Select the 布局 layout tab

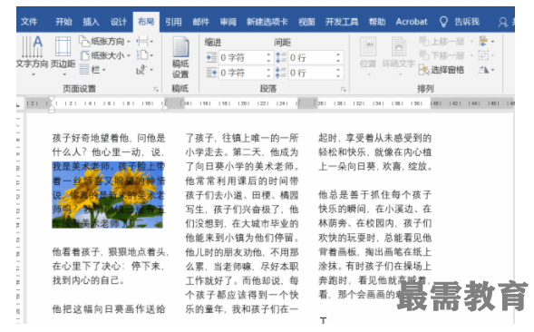point(146,22)
